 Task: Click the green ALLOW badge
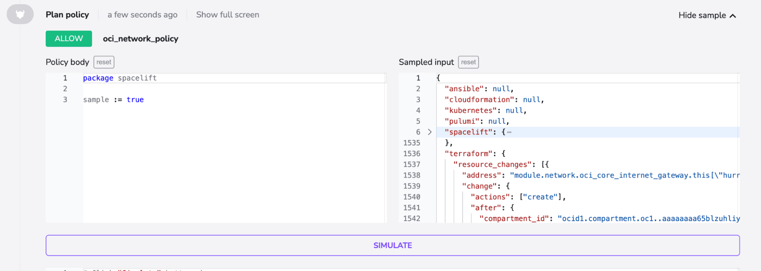tap(69, 39)
